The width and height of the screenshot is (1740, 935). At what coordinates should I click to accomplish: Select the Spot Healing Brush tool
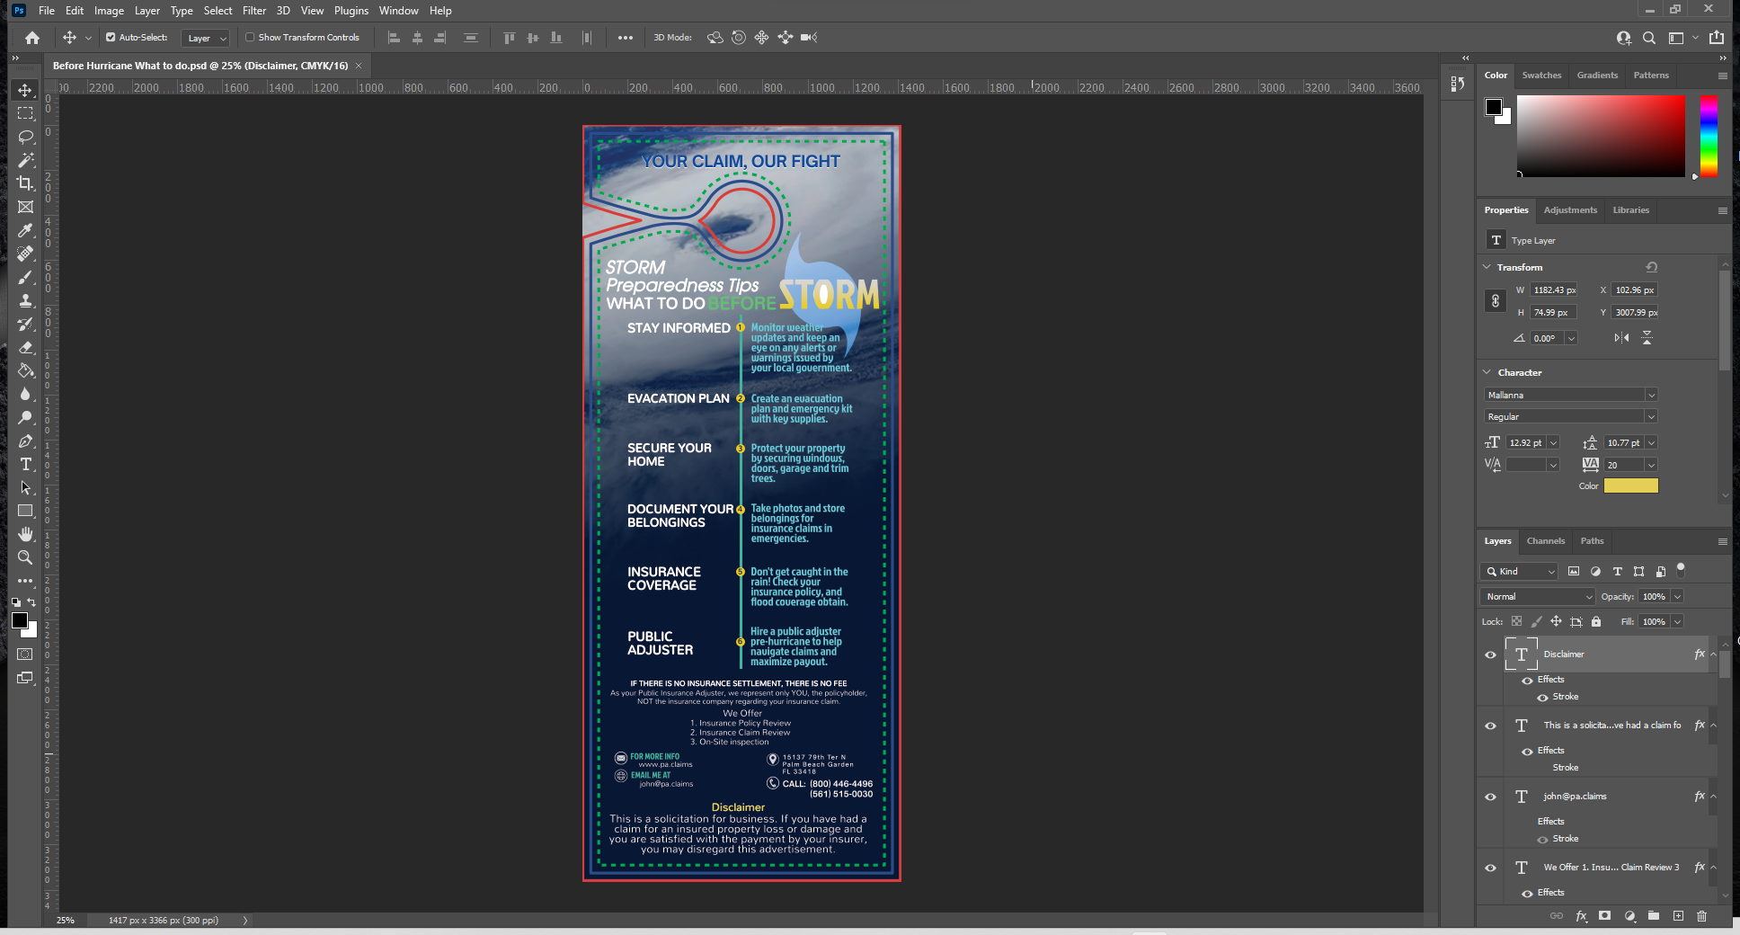point(25,254)
